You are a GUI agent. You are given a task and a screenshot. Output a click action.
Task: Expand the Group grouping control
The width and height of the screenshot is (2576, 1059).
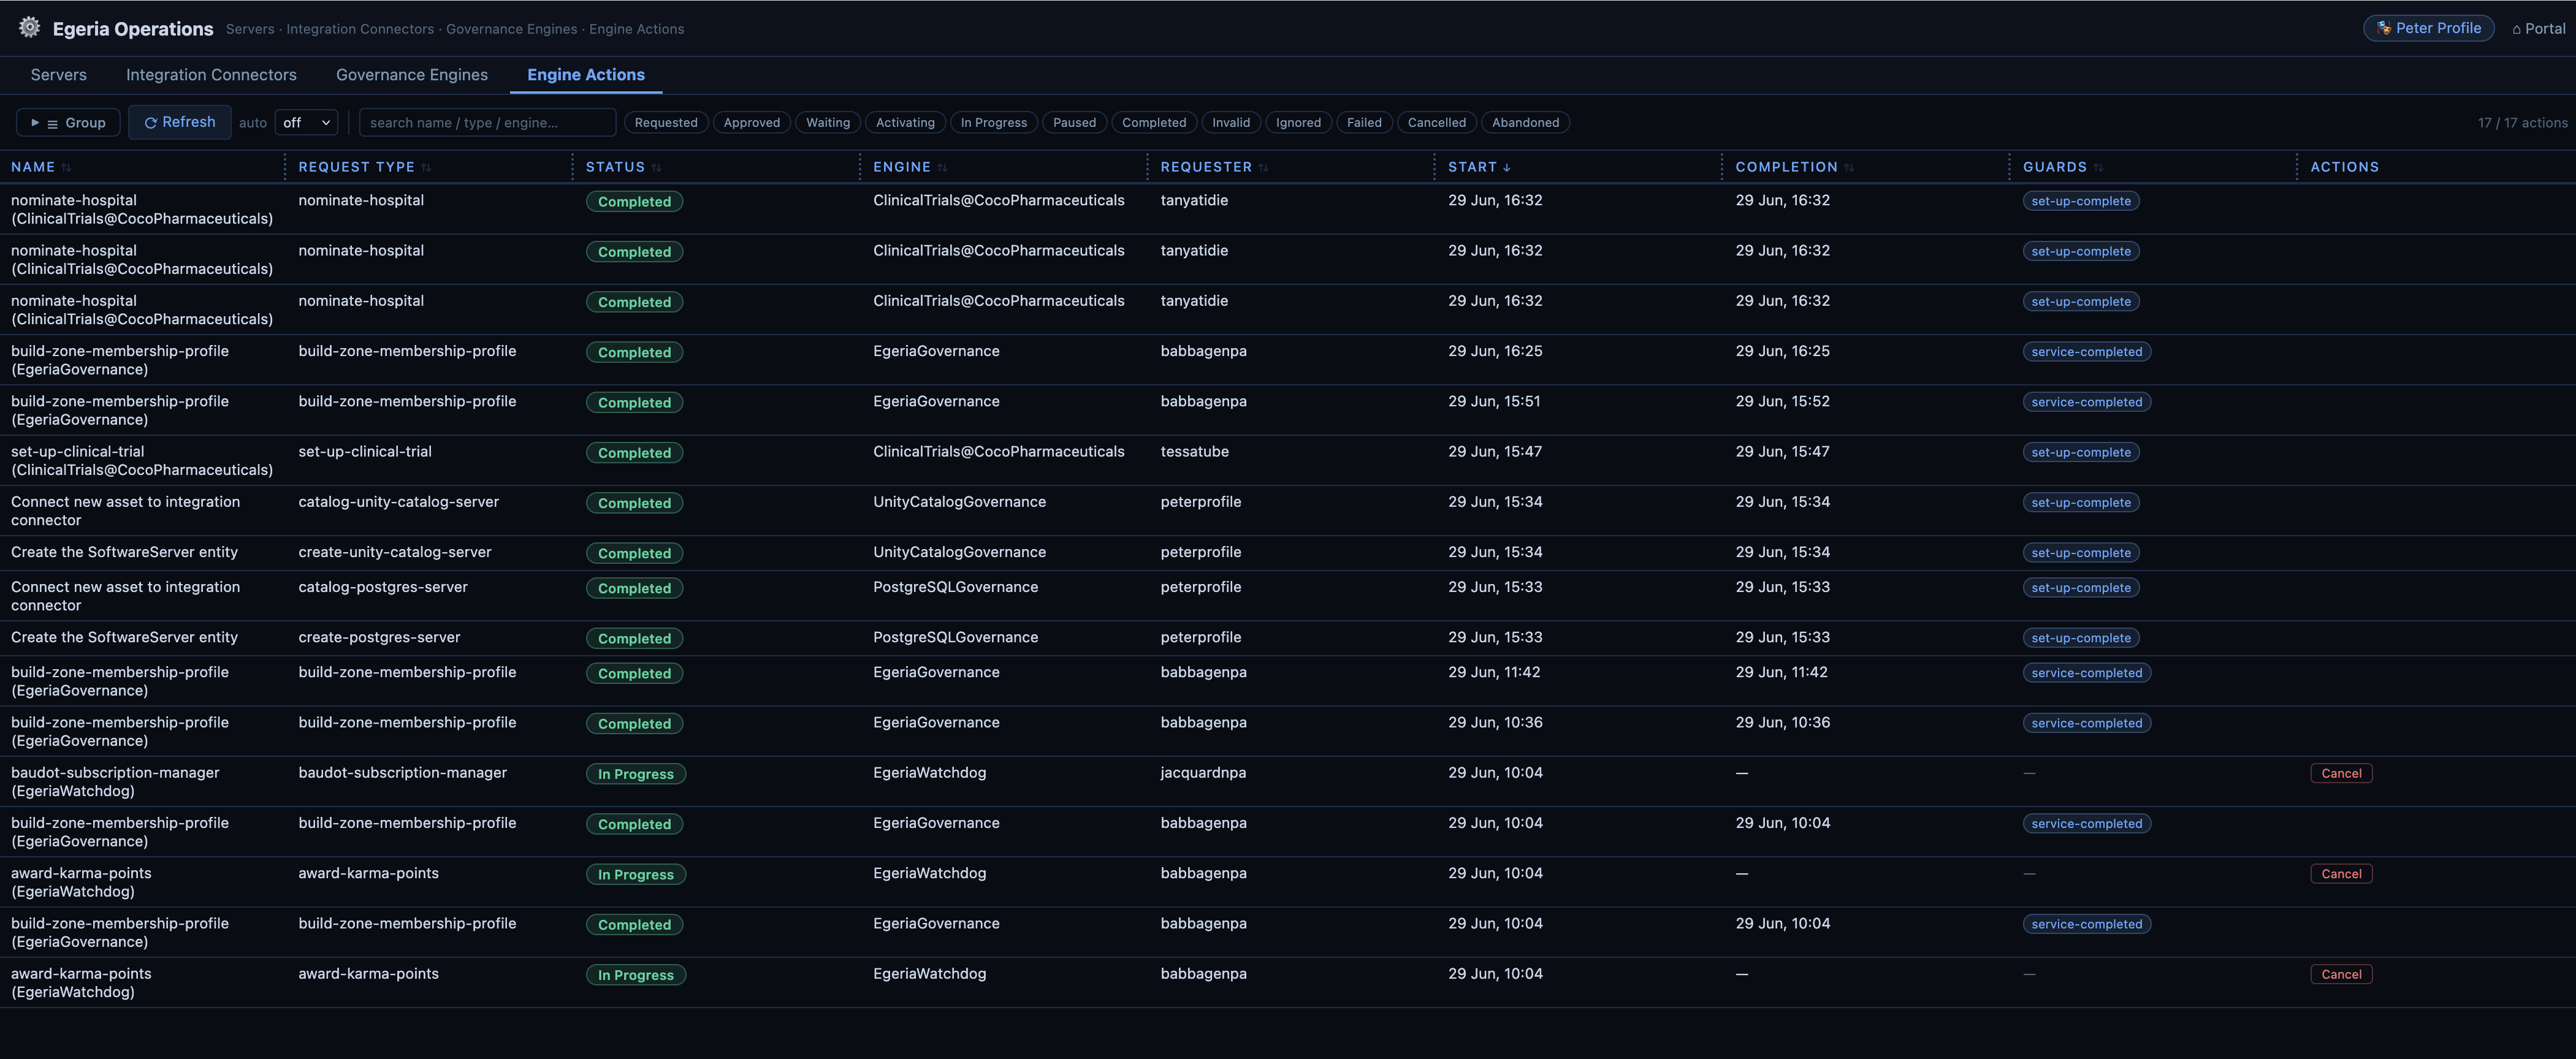(x=68, y=123)
